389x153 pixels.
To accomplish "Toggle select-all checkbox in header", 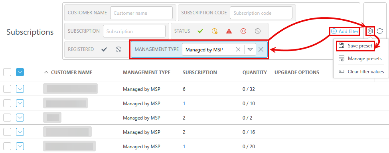I will pos(7,72).
